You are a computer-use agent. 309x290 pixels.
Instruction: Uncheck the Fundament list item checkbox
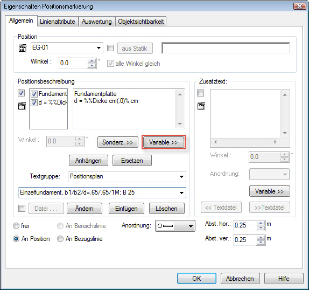click(34, 94)
